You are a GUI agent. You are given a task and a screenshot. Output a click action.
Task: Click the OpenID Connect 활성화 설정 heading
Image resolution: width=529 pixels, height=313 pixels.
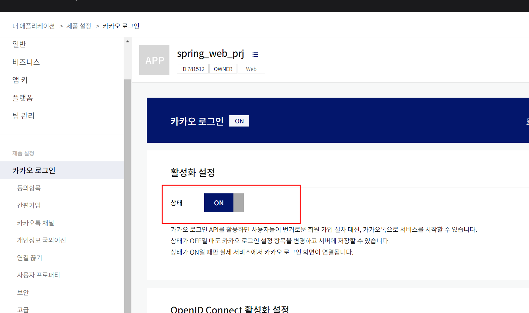click(230, 309)
